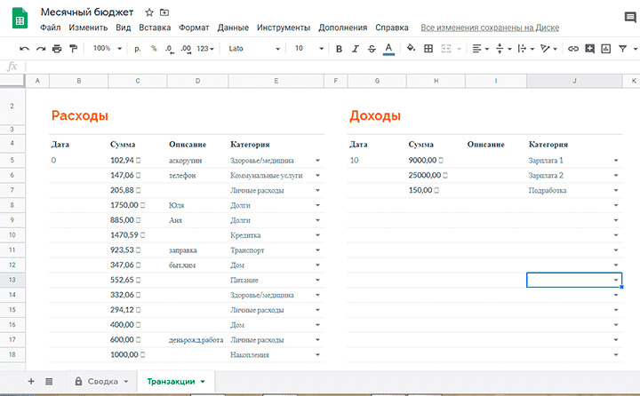Click the undo arrow in toolbar
Image resolution: width=640 pixels, height=396 pixels.
click(24, 48)
